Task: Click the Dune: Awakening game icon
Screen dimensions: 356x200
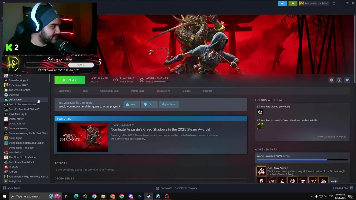Action: [6, 128]
